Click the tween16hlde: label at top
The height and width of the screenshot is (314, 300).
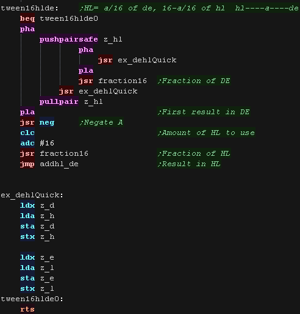(x=29, y=9)
